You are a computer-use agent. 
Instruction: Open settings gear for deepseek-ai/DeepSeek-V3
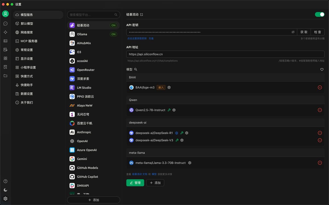tap(182, 140)
